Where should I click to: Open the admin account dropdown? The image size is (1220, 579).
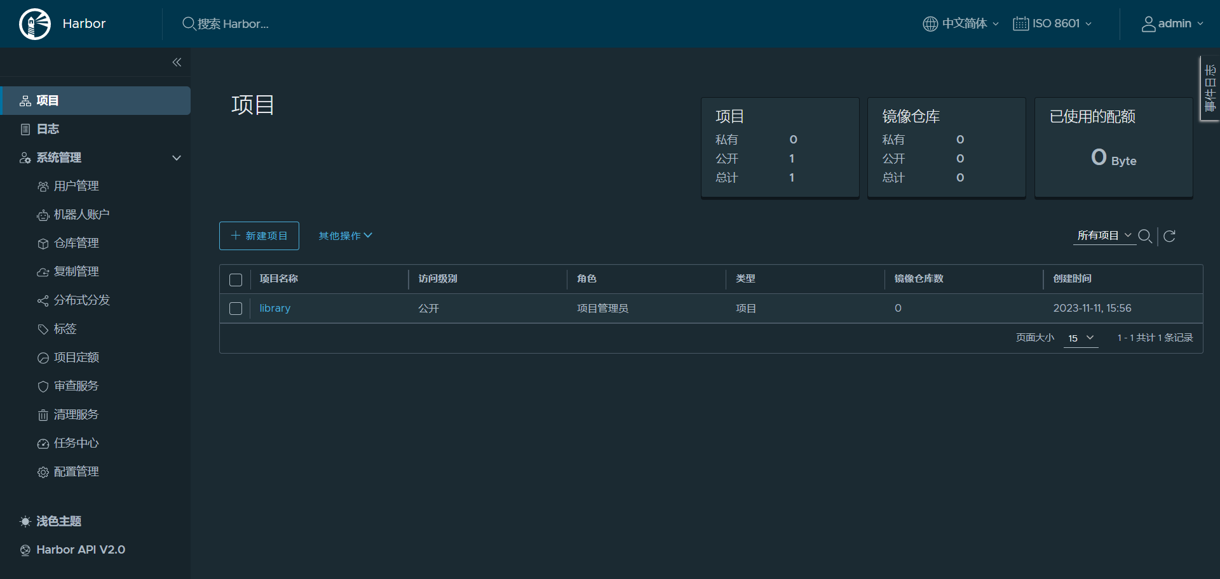1172,23
